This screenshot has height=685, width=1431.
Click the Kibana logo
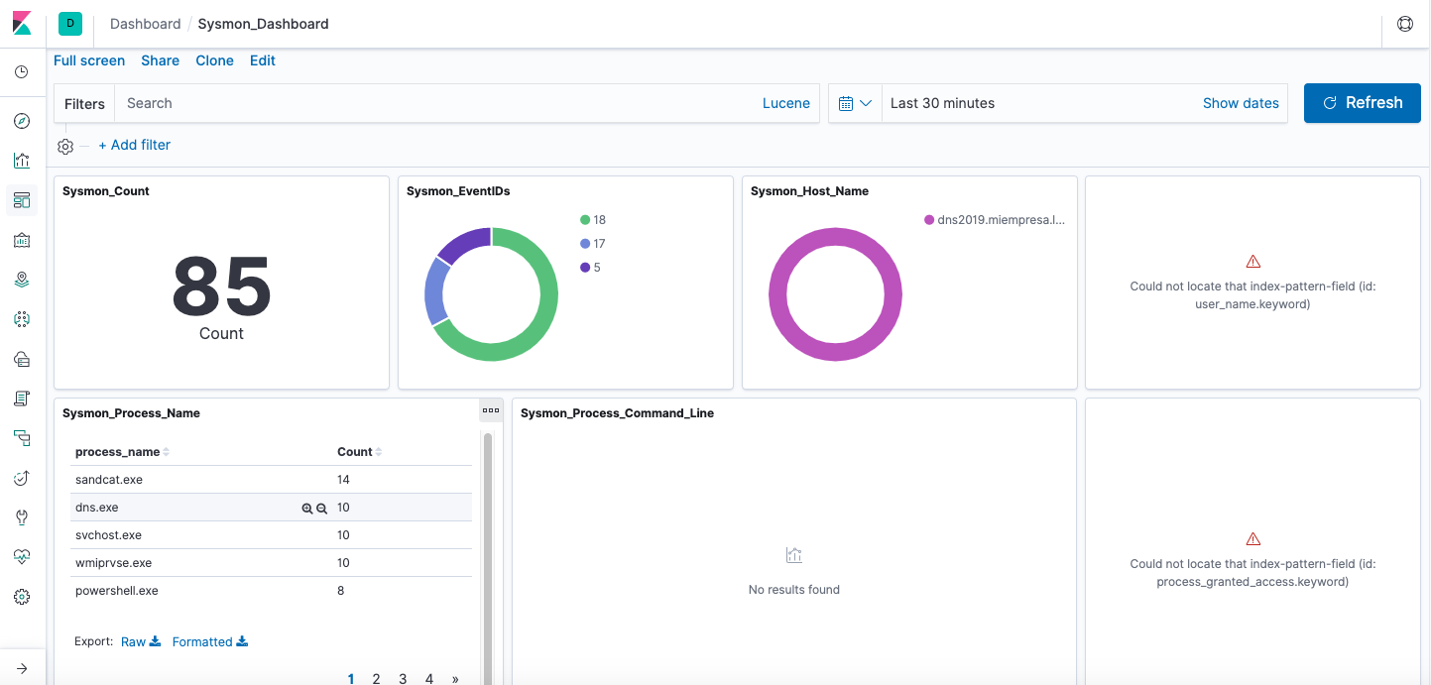(x=22, y=24)
